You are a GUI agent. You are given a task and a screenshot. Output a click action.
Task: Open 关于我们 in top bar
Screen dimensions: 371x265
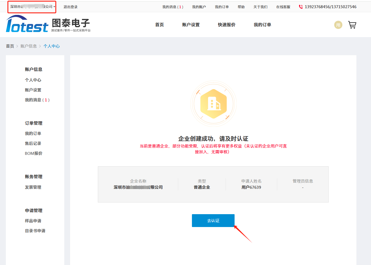260,7
